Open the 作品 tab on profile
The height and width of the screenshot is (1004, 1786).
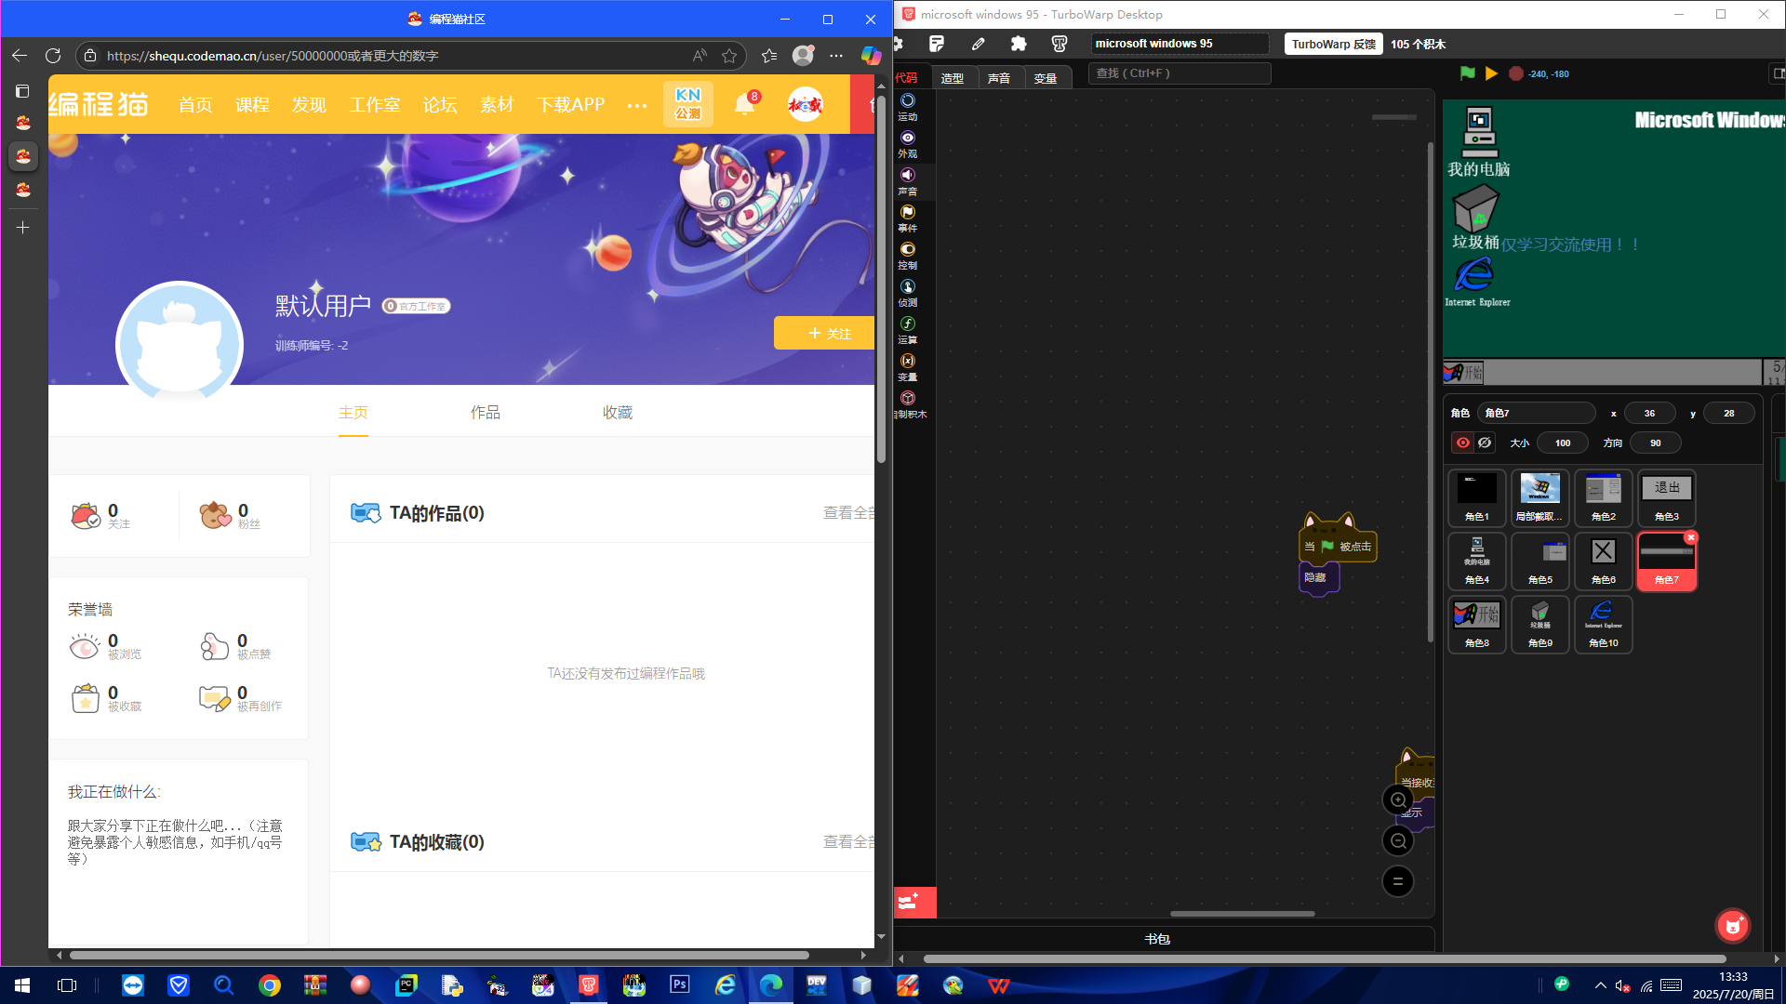486,413
